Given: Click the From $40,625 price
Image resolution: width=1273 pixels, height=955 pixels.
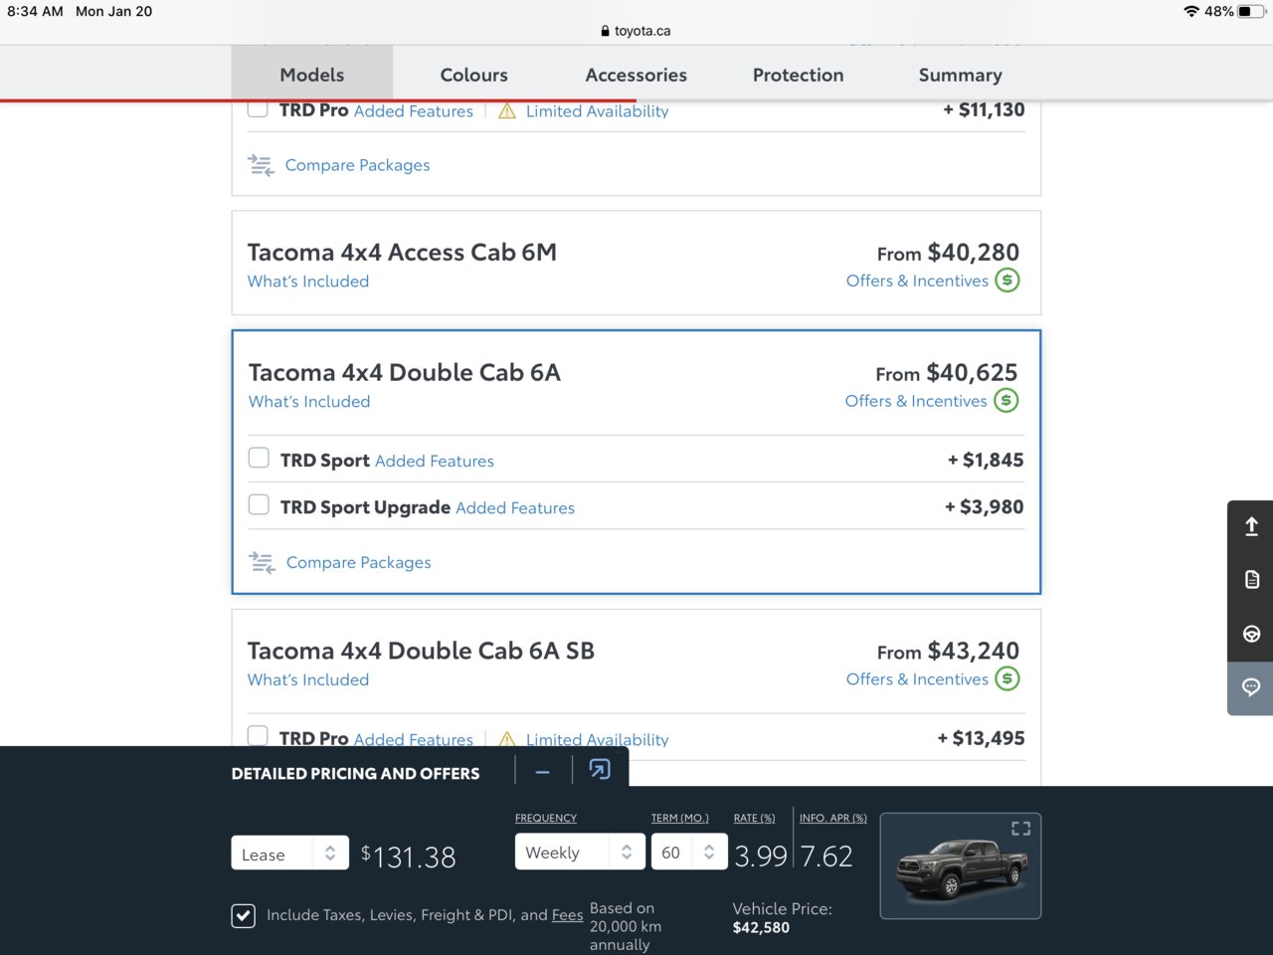Looking at the screenshot, I should 947,373.
